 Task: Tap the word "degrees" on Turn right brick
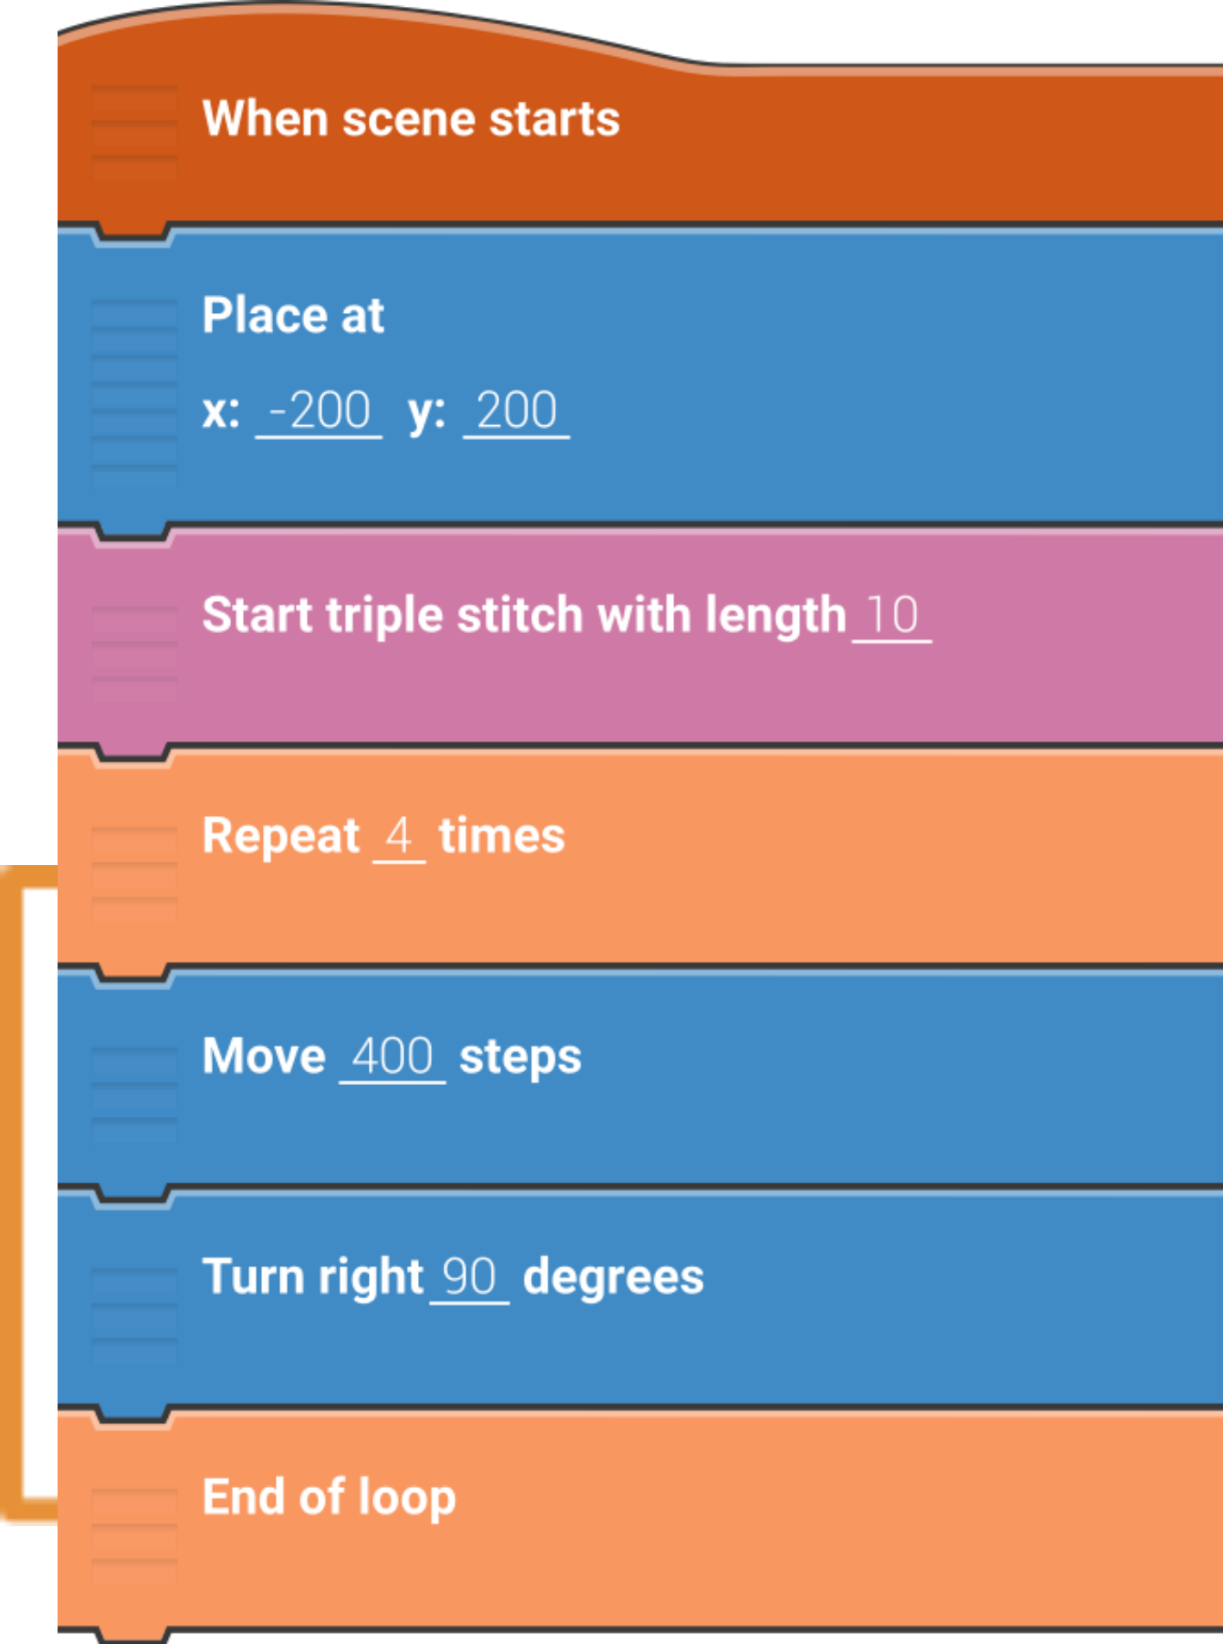(x=613, y=1277)
